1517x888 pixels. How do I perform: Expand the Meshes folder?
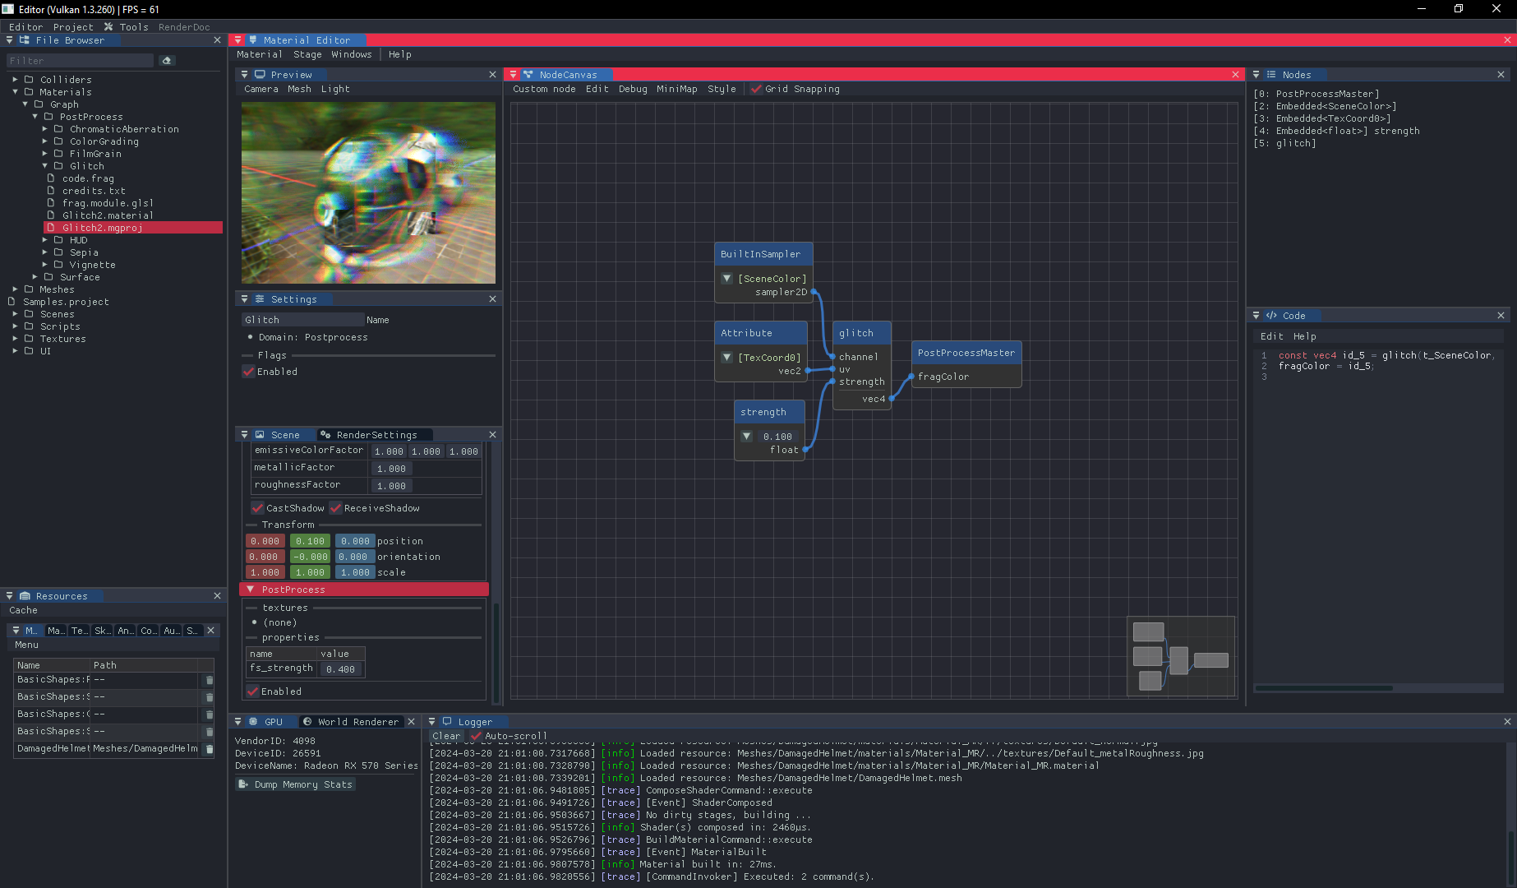(x=15, y=289)
